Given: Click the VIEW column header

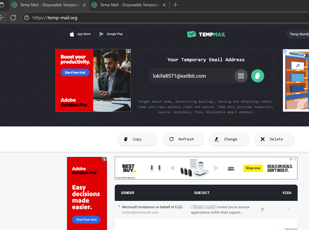Looking at the screenshot, I should coord(287,193).
